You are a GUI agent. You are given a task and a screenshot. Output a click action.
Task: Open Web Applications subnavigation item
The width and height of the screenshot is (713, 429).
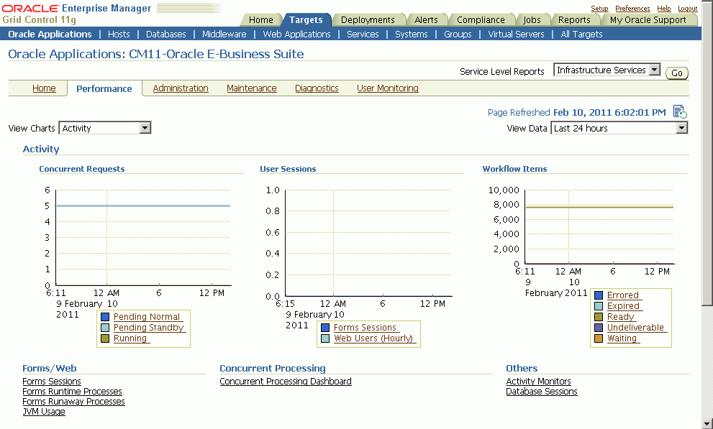pyautogui.click(x=296, y=34)
